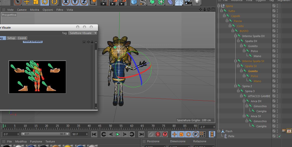
Task: Toggle visibility dots for BUSTO joint
Action: [x=277, y=31]
